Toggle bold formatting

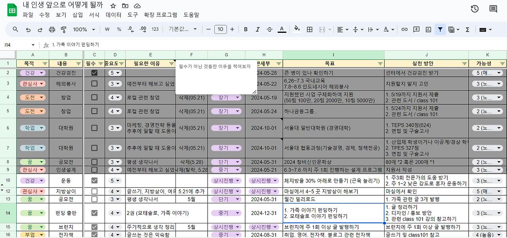[x=246, y=29]
